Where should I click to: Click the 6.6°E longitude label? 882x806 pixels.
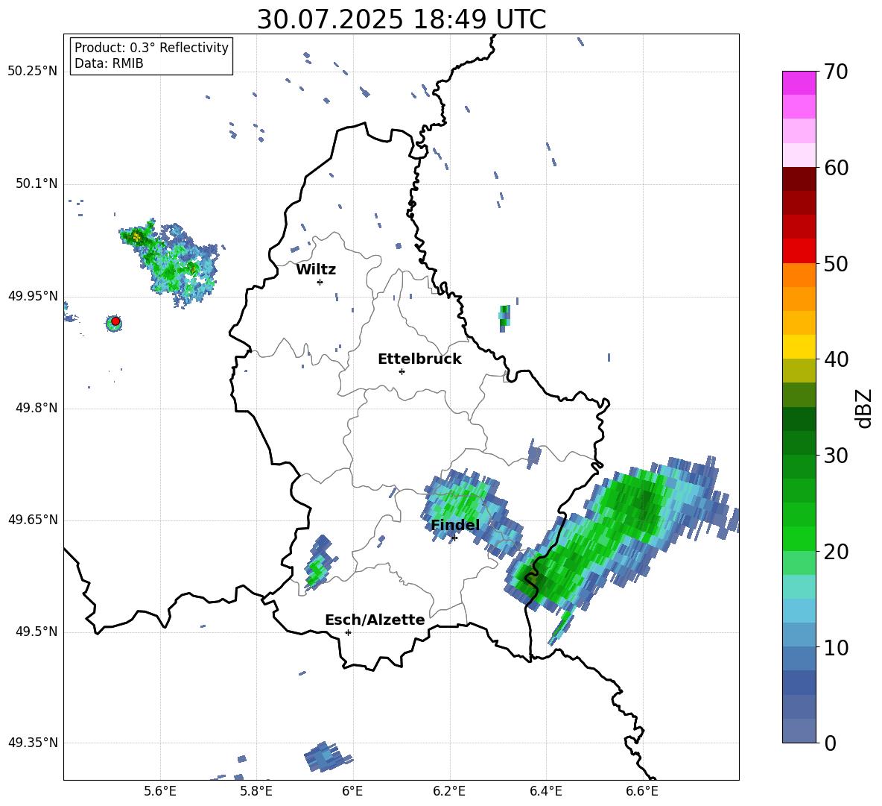(642, 791)
